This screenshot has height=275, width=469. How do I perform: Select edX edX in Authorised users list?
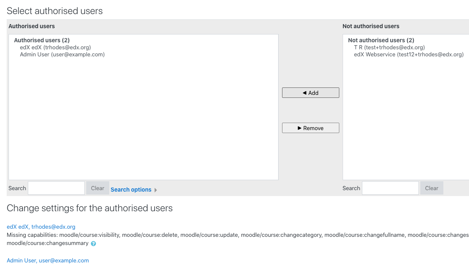(x=55, y=47)
